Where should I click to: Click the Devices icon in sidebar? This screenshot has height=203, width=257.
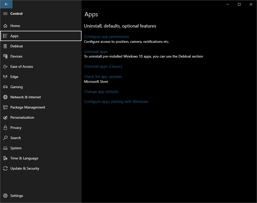coord(5,56)
